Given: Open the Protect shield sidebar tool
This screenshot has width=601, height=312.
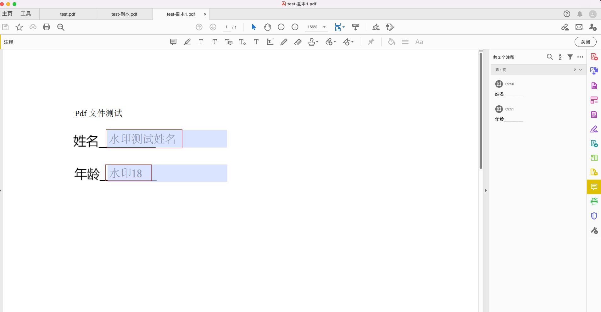Looking at the screenshot, I should point(594,216).
